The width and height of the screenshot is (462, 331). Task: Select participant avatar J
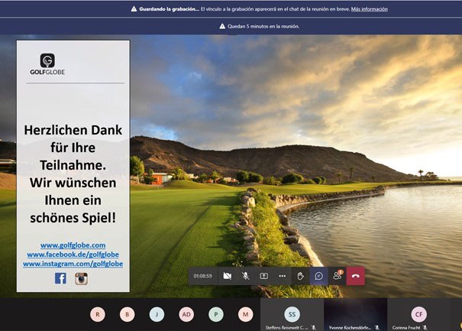coord(157,314)
